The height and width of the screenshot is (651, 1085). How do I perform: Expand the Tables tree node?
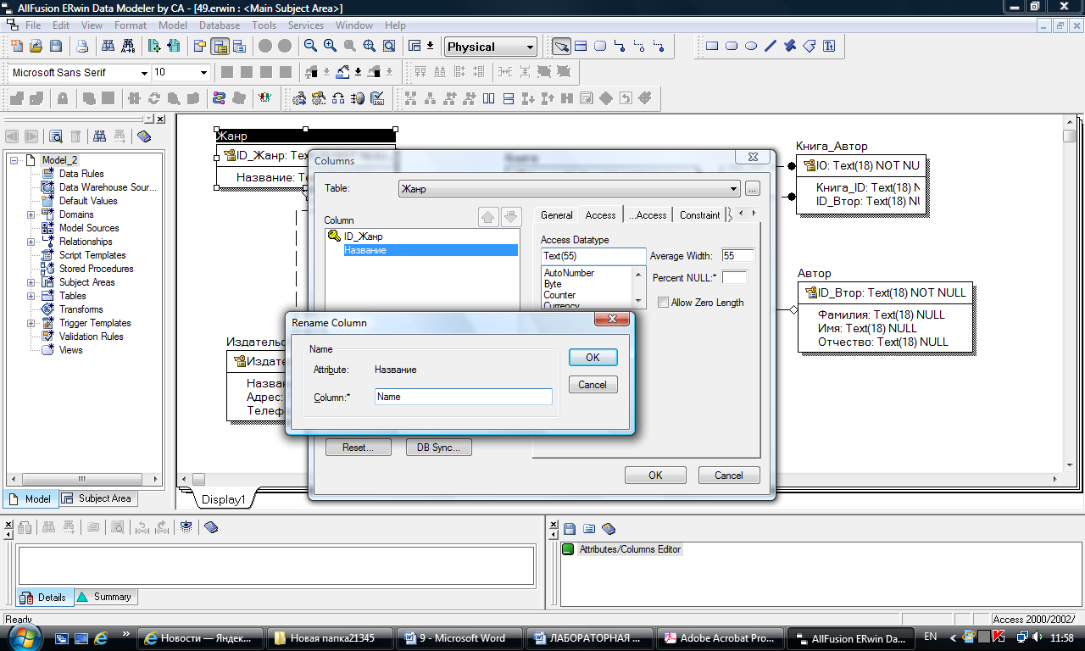coord(31,296)
